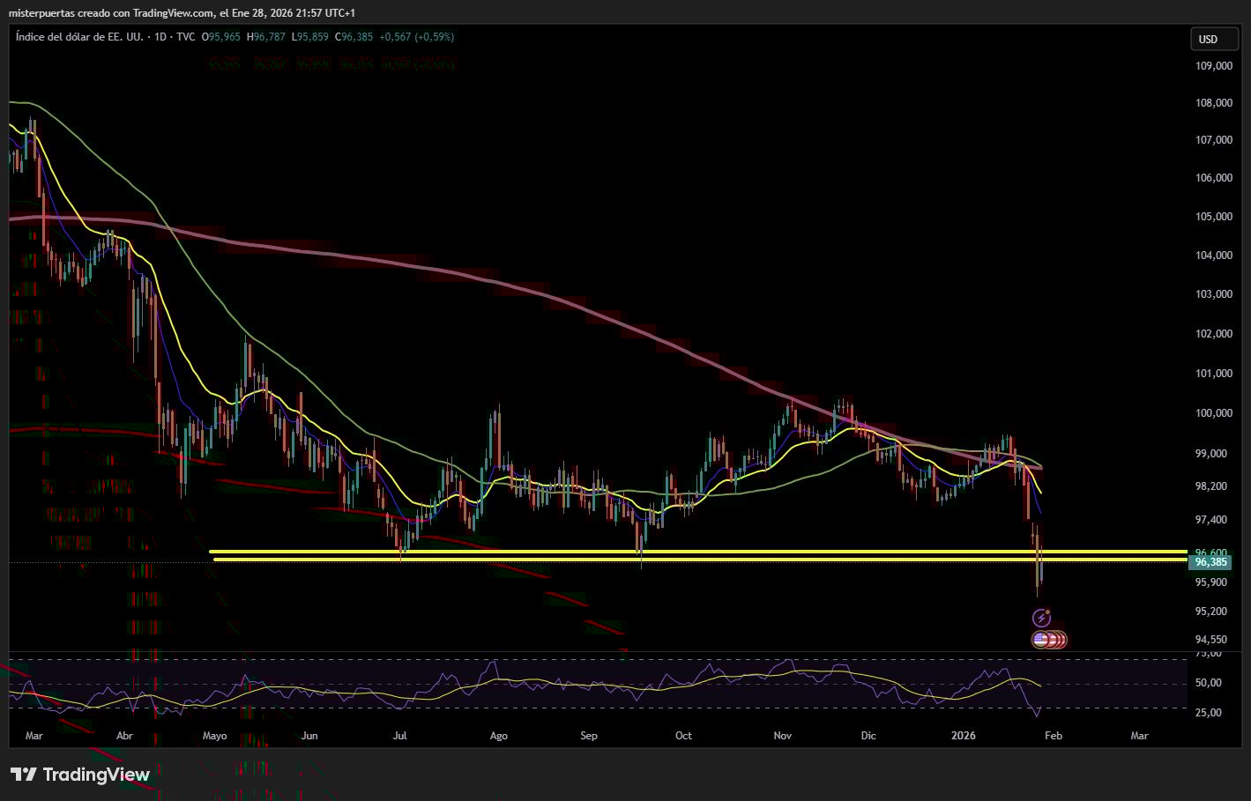Click the 95,200 price axis label
This screenshot has height=801, width=1251.
point(1210,612)
